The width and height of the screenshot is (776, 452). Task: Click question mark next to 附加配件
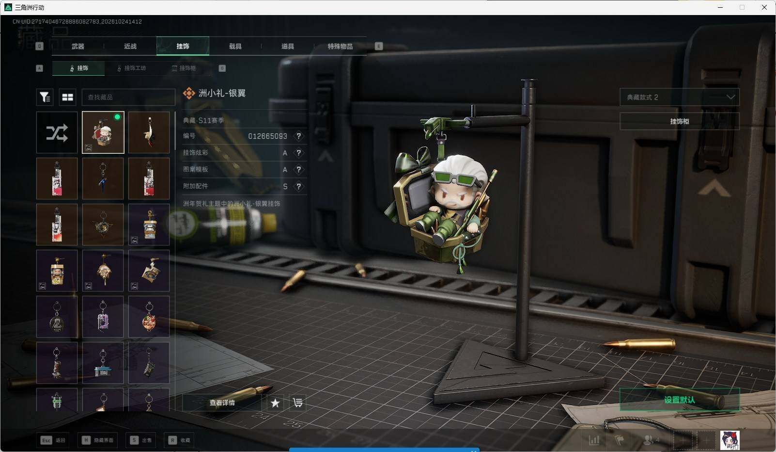299,186
